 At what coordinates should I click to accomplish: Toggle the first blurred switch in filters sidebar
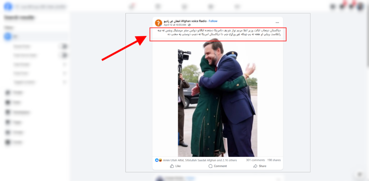click(x=64, y=46)
